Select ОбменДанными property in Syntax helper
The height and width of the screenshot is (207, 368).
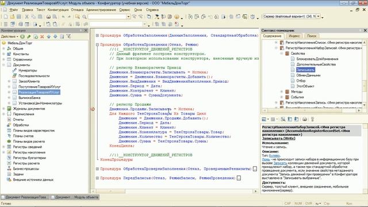tap(308, 75)
